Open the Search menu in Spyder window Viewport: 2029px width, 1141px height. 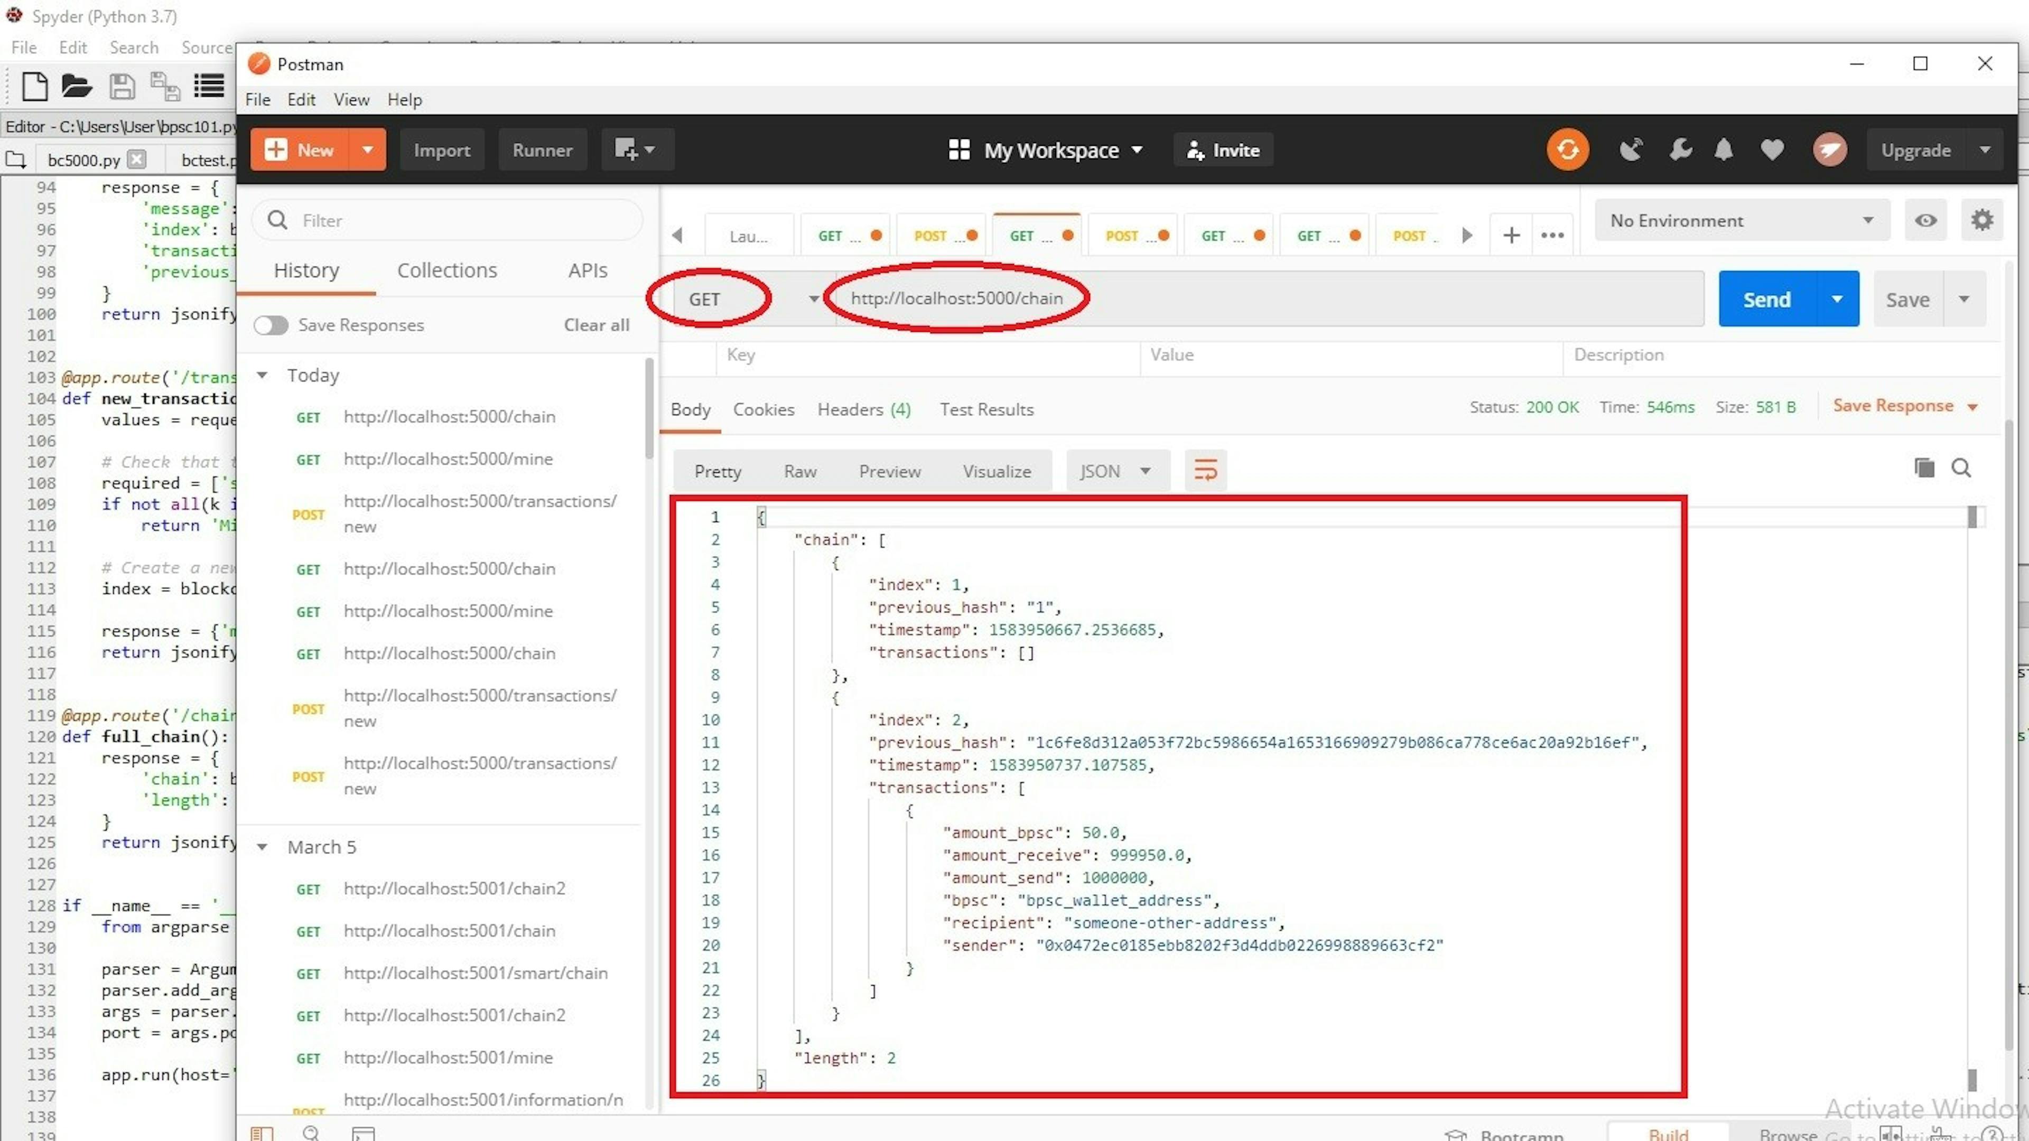(x=134, y=47)
